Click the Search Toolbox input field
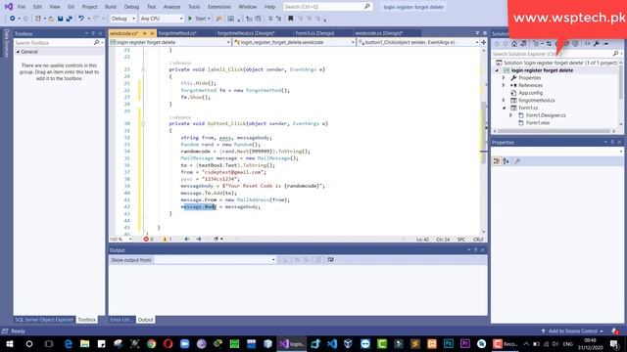This screenshot has width=627, height=352. tap(53, 42)
